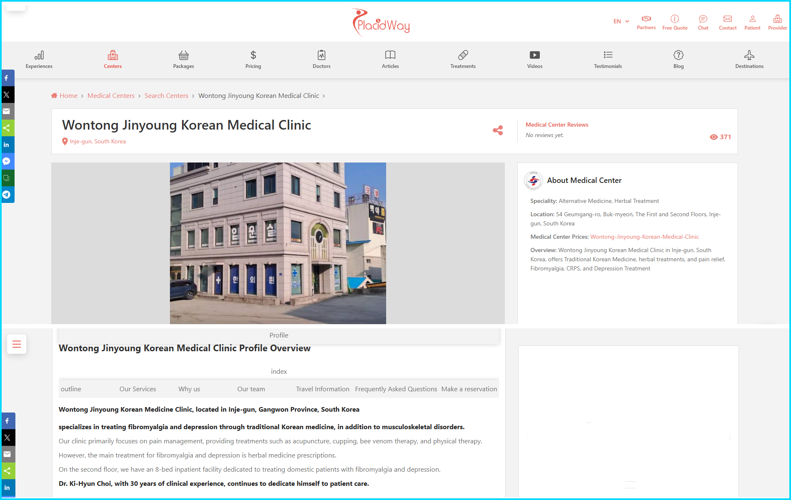Share page via Messenger sidebar icon
Screen dimensions: 791x500
[7, 161]
